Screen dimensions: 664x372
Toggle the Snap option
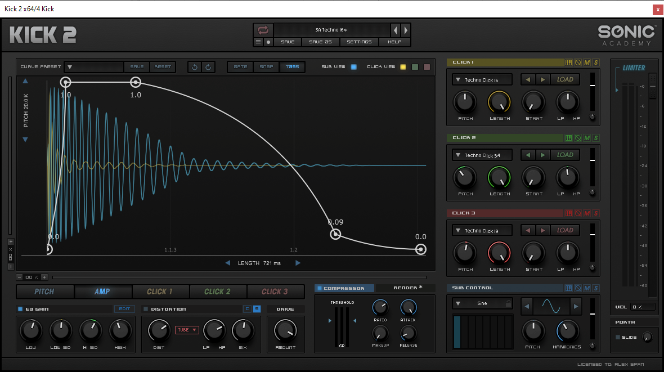click(x=266, y=67)
